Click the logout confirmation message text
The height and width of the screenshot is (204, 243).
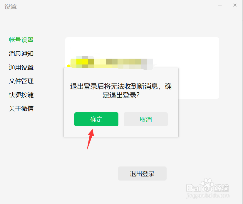[x=121, y=91]
